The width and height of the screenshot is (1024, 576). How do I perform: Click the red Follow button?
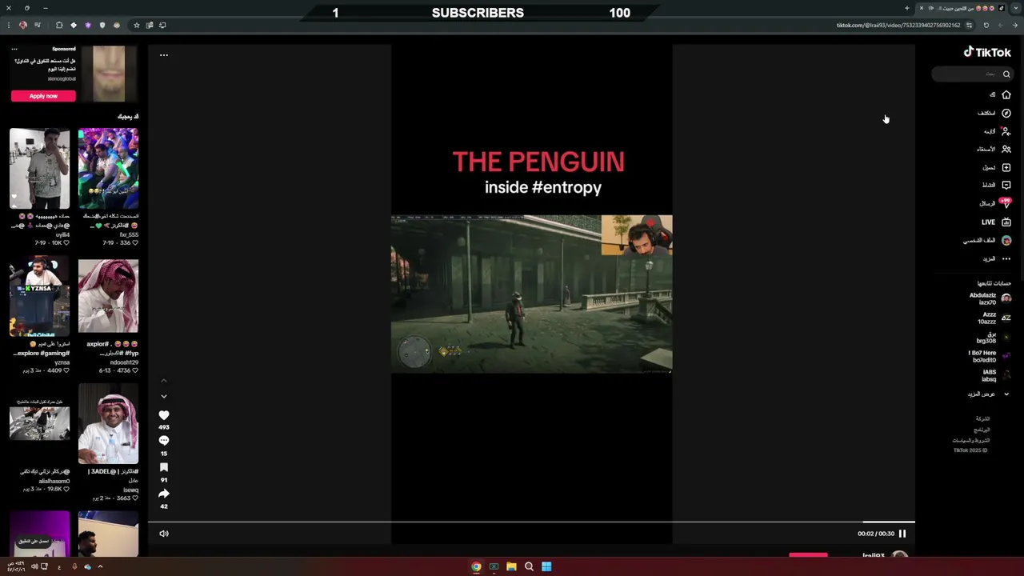coord(808,555)
